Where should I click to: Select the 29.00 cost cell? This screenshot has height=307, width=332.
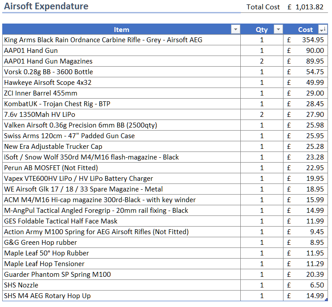(306, 93)
